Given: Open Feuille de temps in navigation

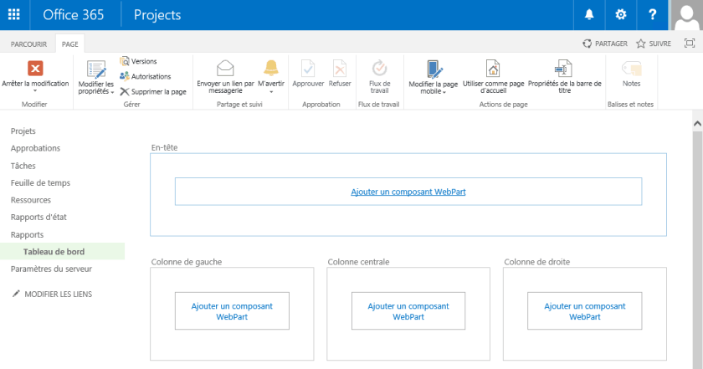Looking at the screenshot, I should [40, 183].
